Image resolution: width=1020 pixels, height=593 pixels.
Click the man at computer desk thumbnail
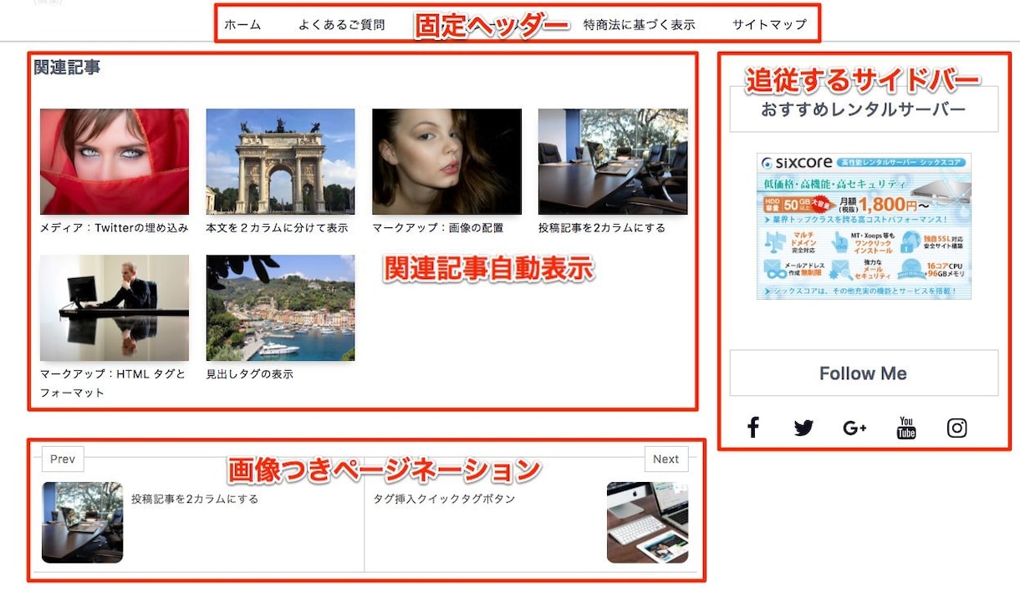click(115, 308)
